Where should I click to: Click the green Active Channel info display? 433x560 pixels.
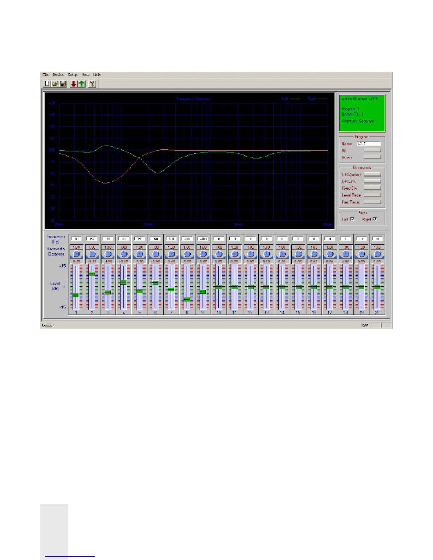click(x=362, y=113)
